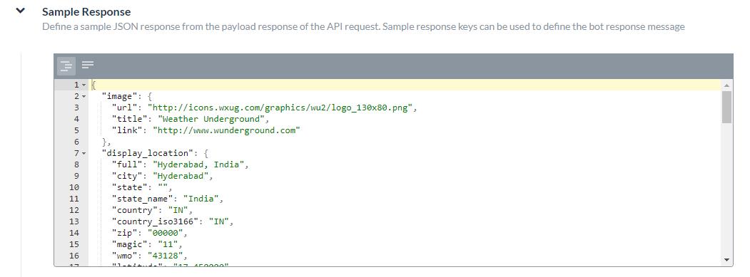Click line number 12 in the gutter

click(74, 210)
